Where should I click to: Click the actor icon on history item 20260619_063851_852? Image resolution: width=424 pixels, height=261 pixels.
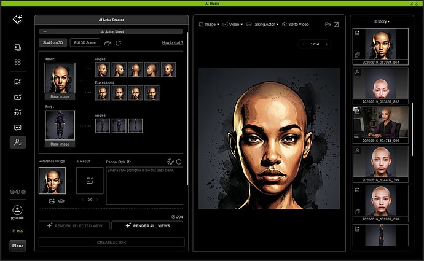coord(357,72)
